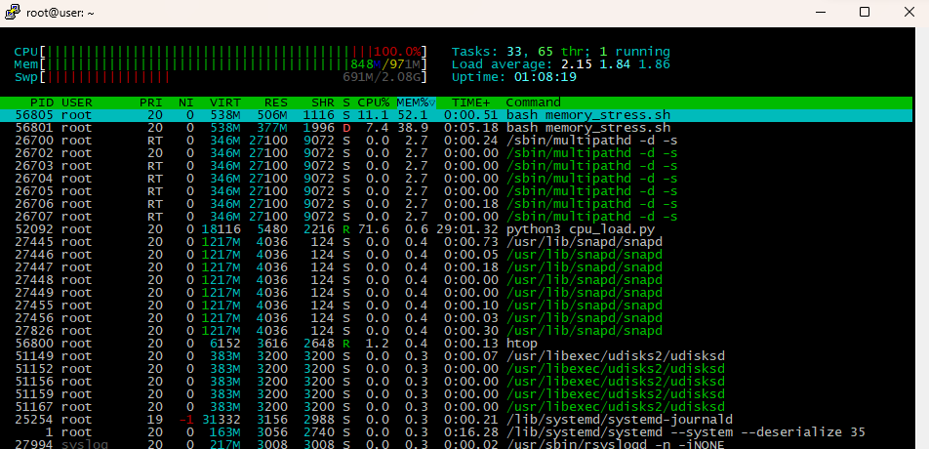Click the Tasks: 33, 65 thr summary
Viewport: 929px width, 449px height.
pyautogui.click(x=560, y=52)
